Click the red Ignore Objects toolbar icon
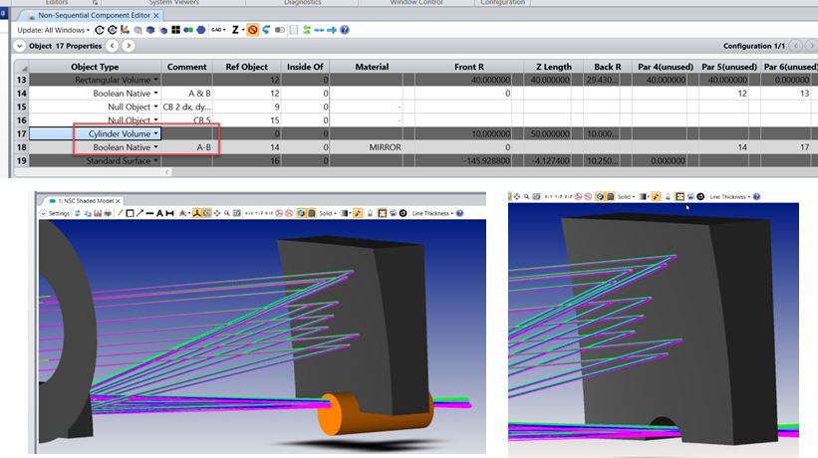 [x=253, y=30]
